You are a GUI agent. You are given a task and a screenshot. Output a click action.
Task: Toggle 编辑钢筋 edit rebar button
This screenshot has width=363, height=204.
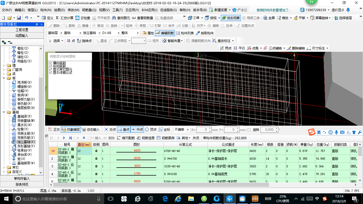[165, 33]
